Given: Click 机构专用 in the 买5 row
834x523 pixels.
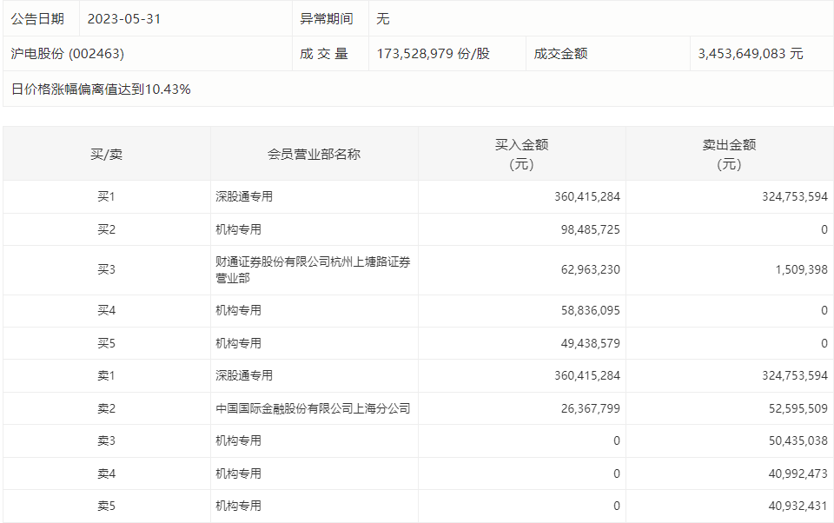Looking at the screenshot, I should tap(238, 344).
